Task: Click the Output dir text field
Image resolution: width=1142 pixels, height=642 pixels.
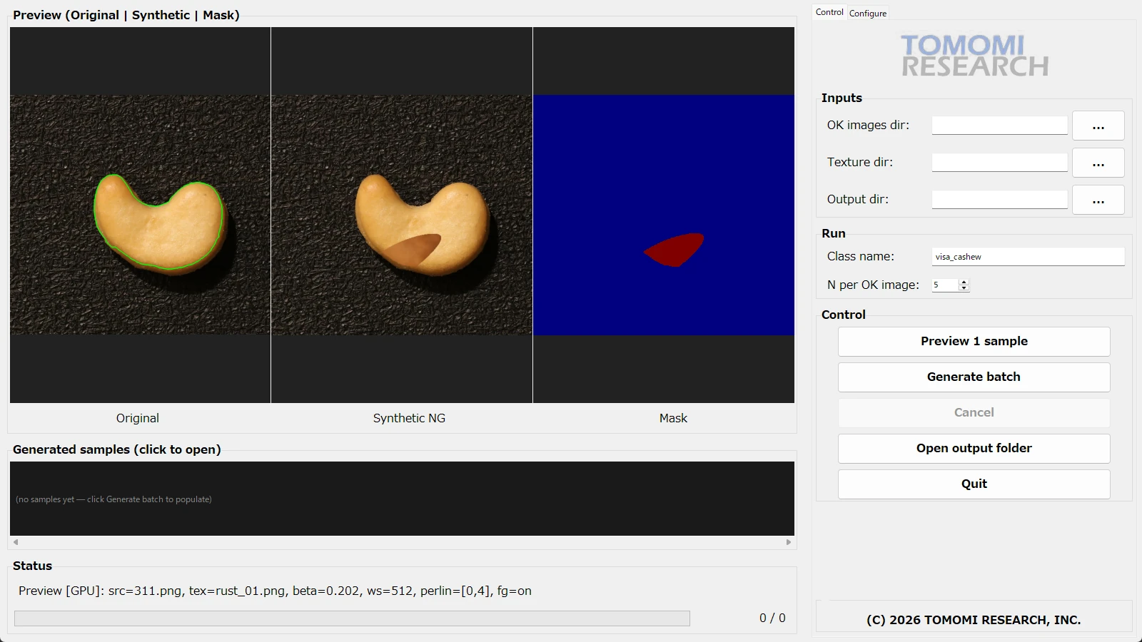Action: (x=999, y=200)
